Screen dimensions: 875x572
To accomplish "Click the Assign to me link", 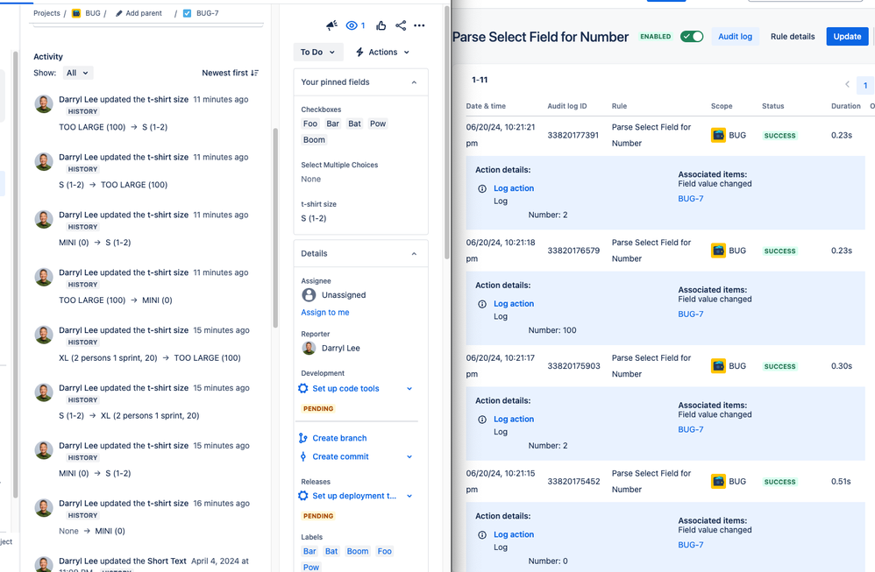I will [324, 312].
